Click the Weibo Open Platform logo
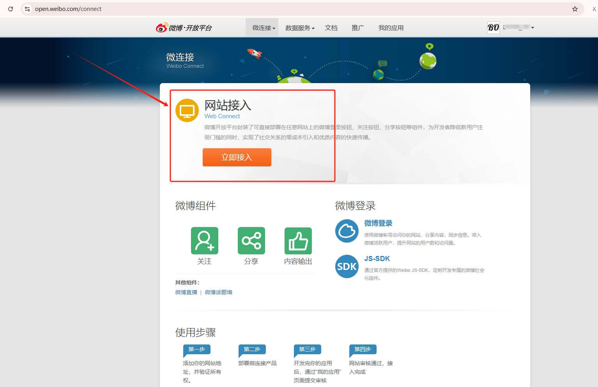Viewport: 598px width, 387px height. coord(184,28)
